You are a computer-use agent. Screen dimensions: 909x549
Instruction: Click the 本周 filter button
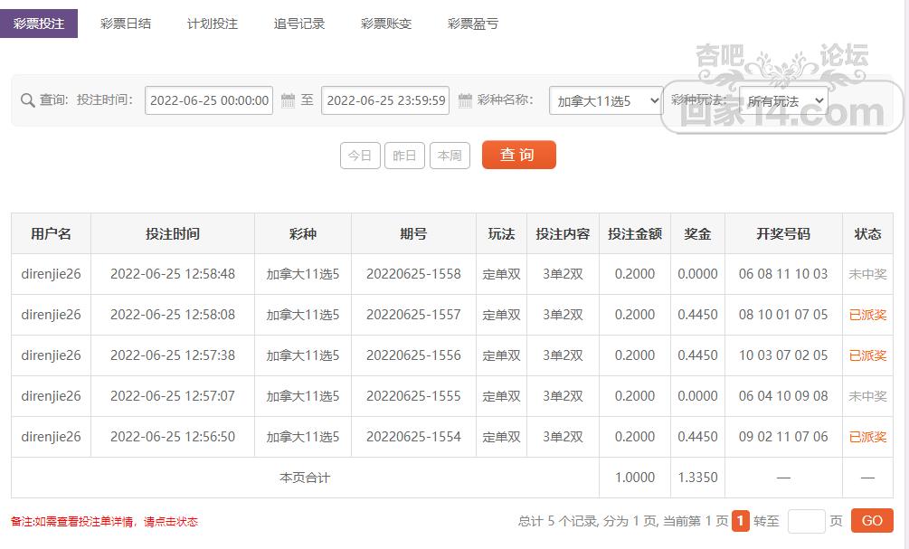click(x=450, y=155)
